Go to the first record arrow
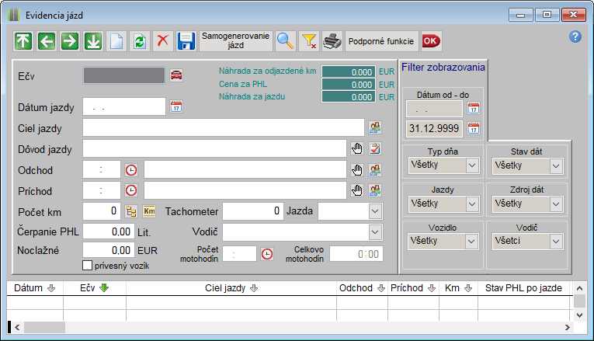Viewport: 594px width, 341px height. pyautogui.click(x=24, y=41)
